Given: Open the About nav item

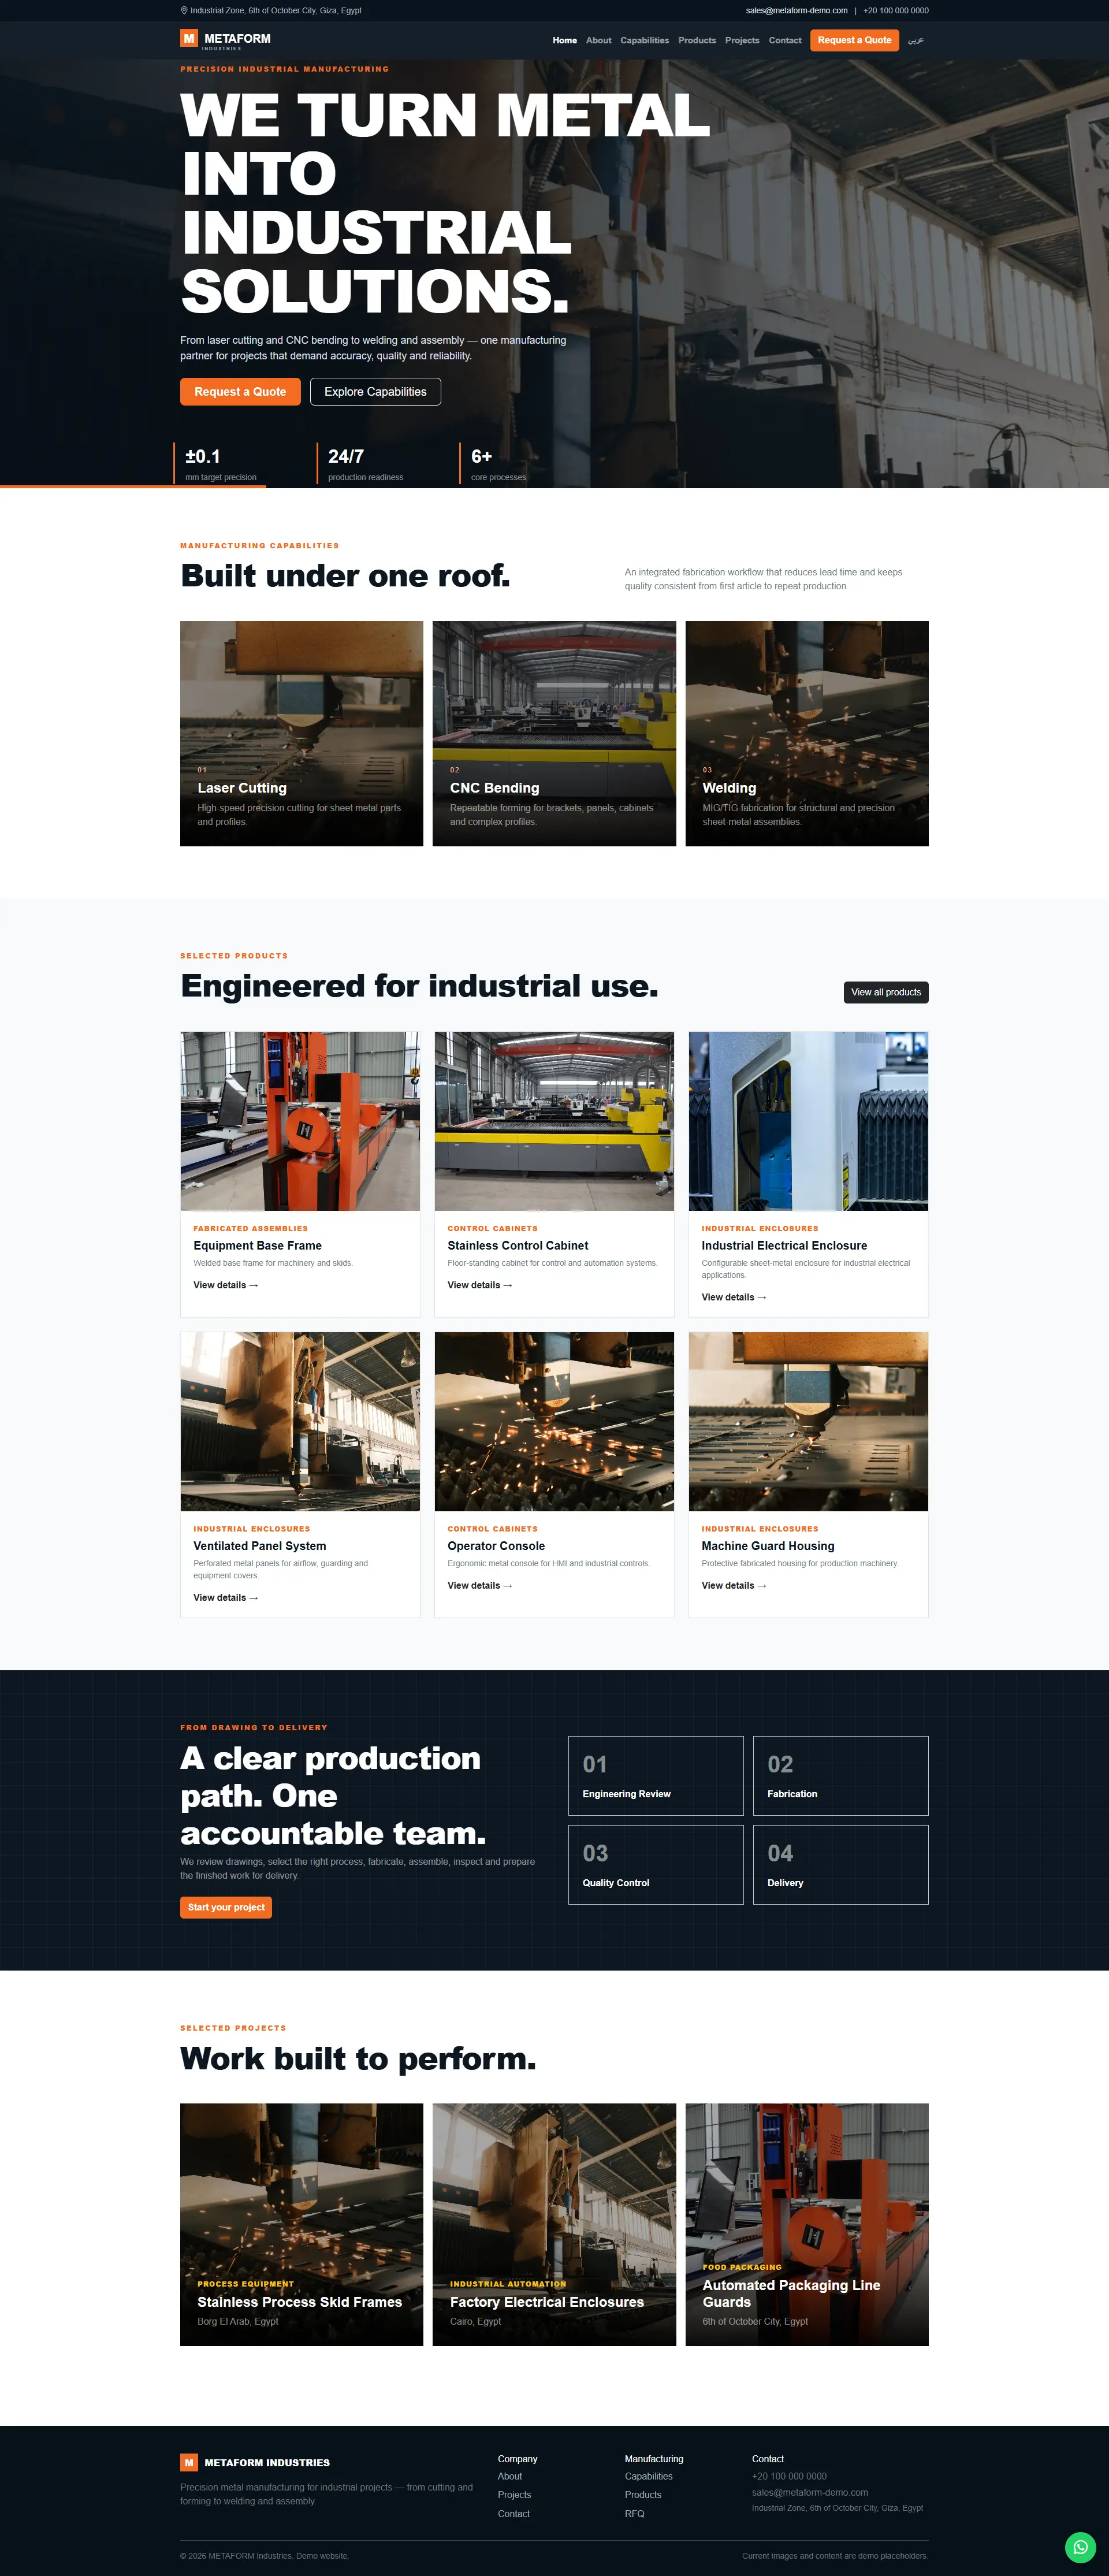Looking at the screenshot, I should coord(598,41).
